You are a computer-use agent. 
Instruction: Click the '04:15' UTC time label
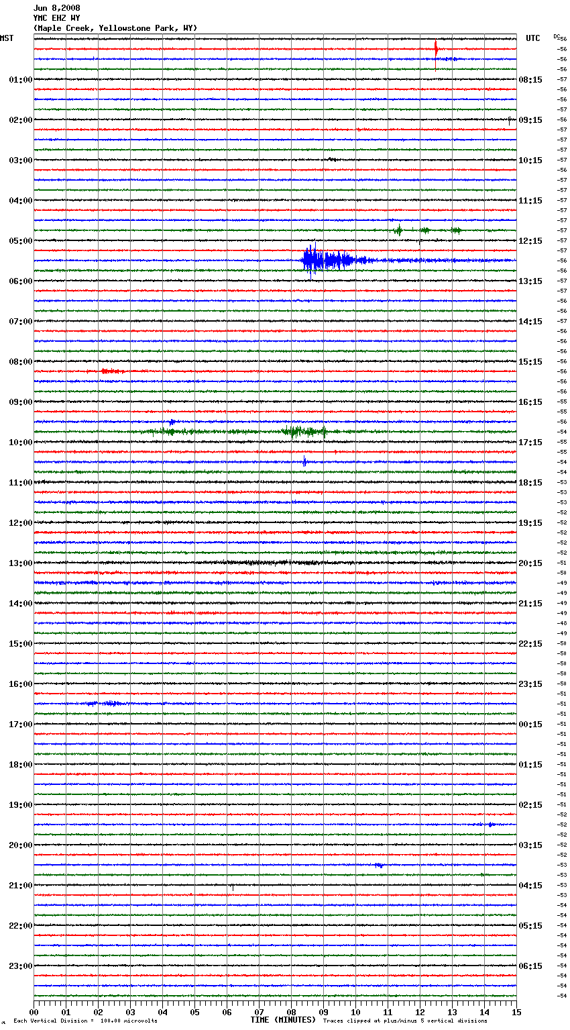[x=530, y=886]
